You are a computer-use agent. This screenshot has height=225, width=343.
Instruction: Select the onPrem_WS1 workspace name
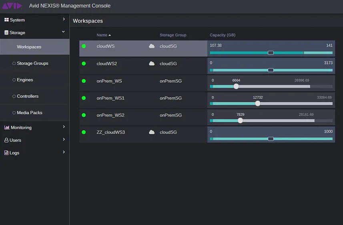tap(110, 98)
